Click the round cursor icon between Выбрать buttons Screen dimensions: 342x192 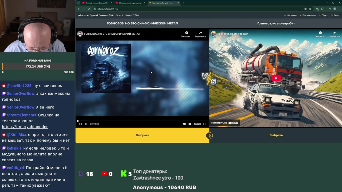click(x=209, y=136)
